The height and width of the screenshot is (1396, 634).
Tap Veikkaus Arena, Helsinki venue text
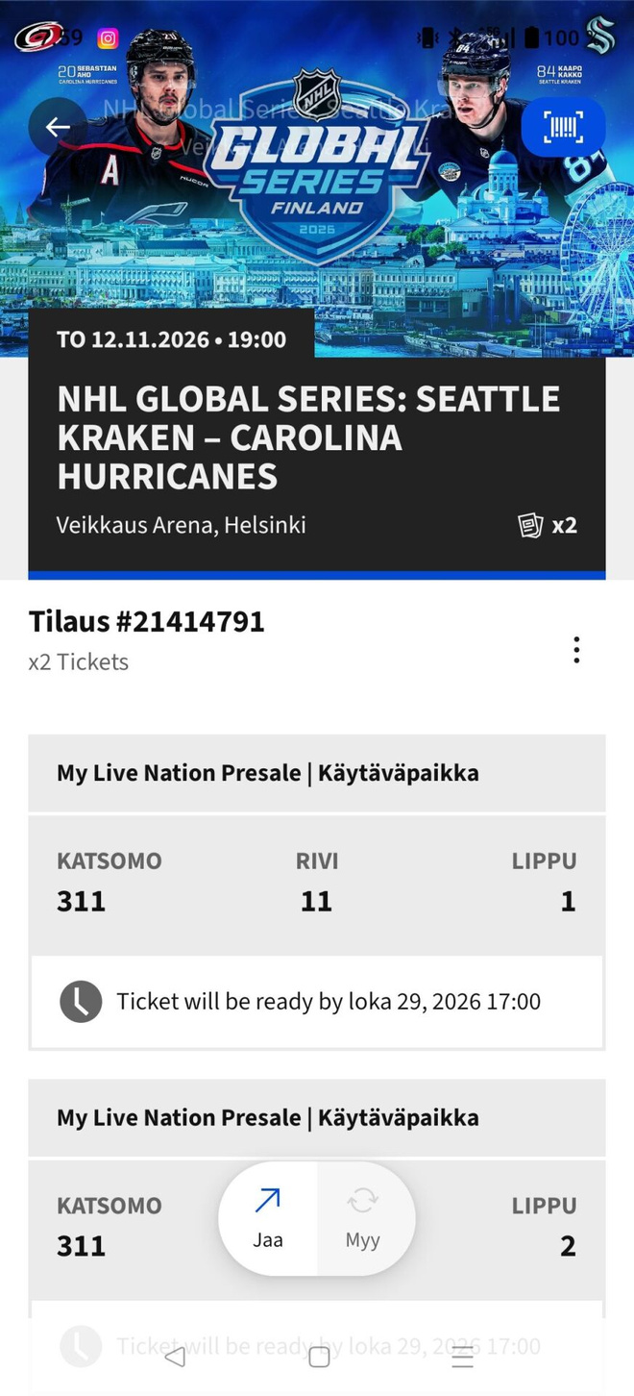click(182, 525)
